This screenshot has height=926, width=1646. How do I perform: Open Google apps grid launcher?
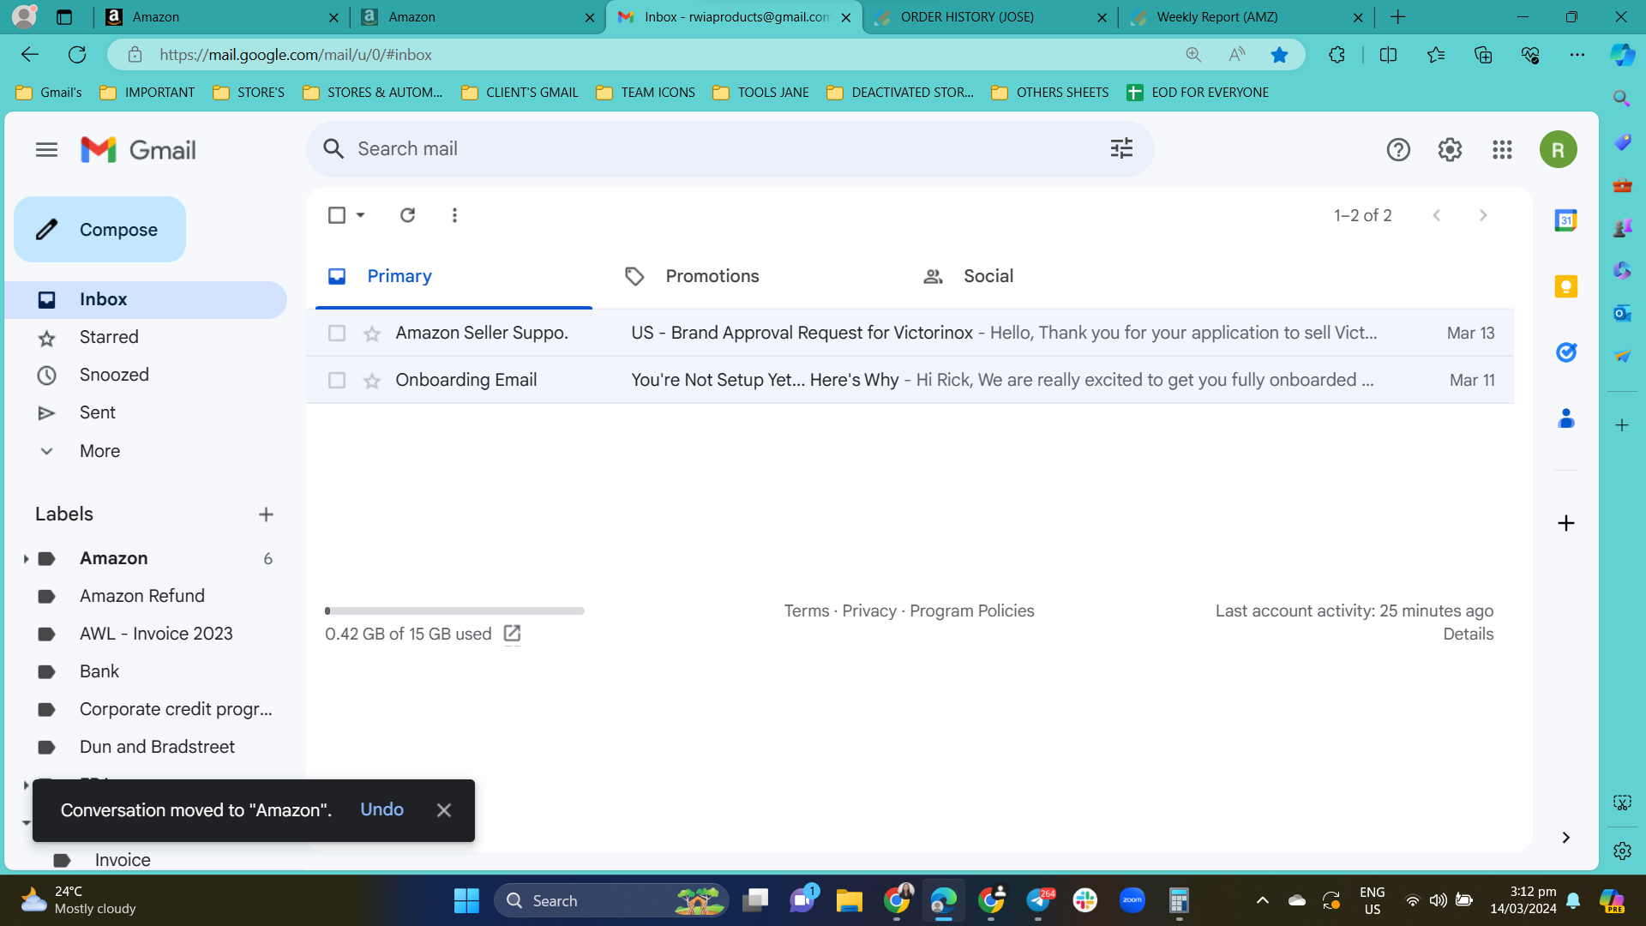(1502, 150)
